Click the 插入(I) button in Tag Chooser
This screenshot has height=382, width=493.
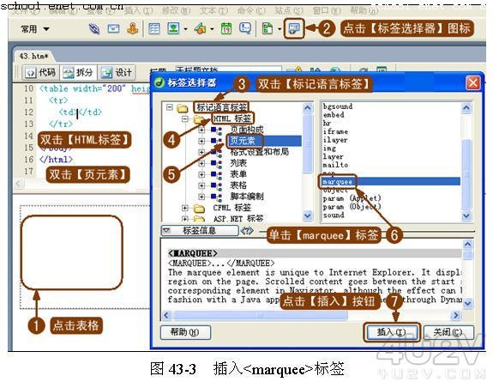coord(392,332)
